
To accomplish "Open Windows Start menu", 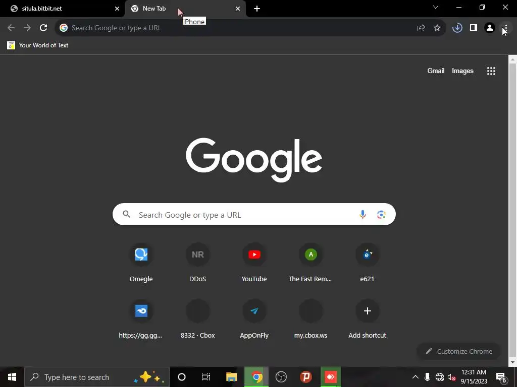I will 12,377.
